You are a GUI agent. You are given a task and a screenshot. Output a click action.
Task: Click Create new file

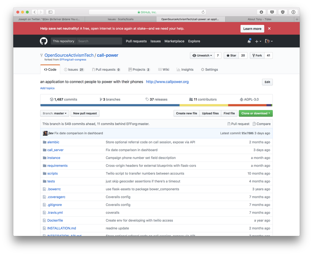point(186,113)
